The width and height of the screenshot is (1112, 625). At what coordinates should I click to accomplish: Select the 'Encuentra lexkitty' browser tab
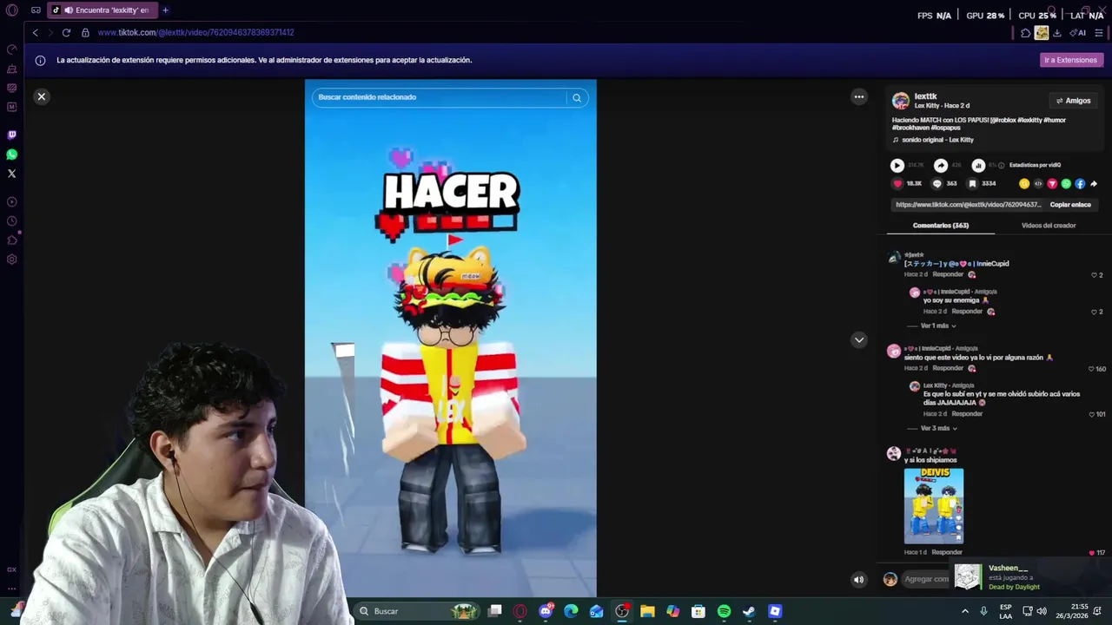(x=102, y=10)
